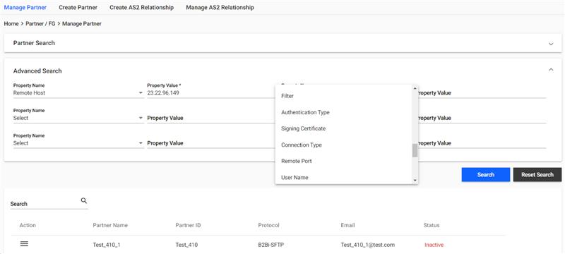Click the scroll-down arrow in dropdown list
Screen dimensions: 565x254
click(x=415, y=181)
